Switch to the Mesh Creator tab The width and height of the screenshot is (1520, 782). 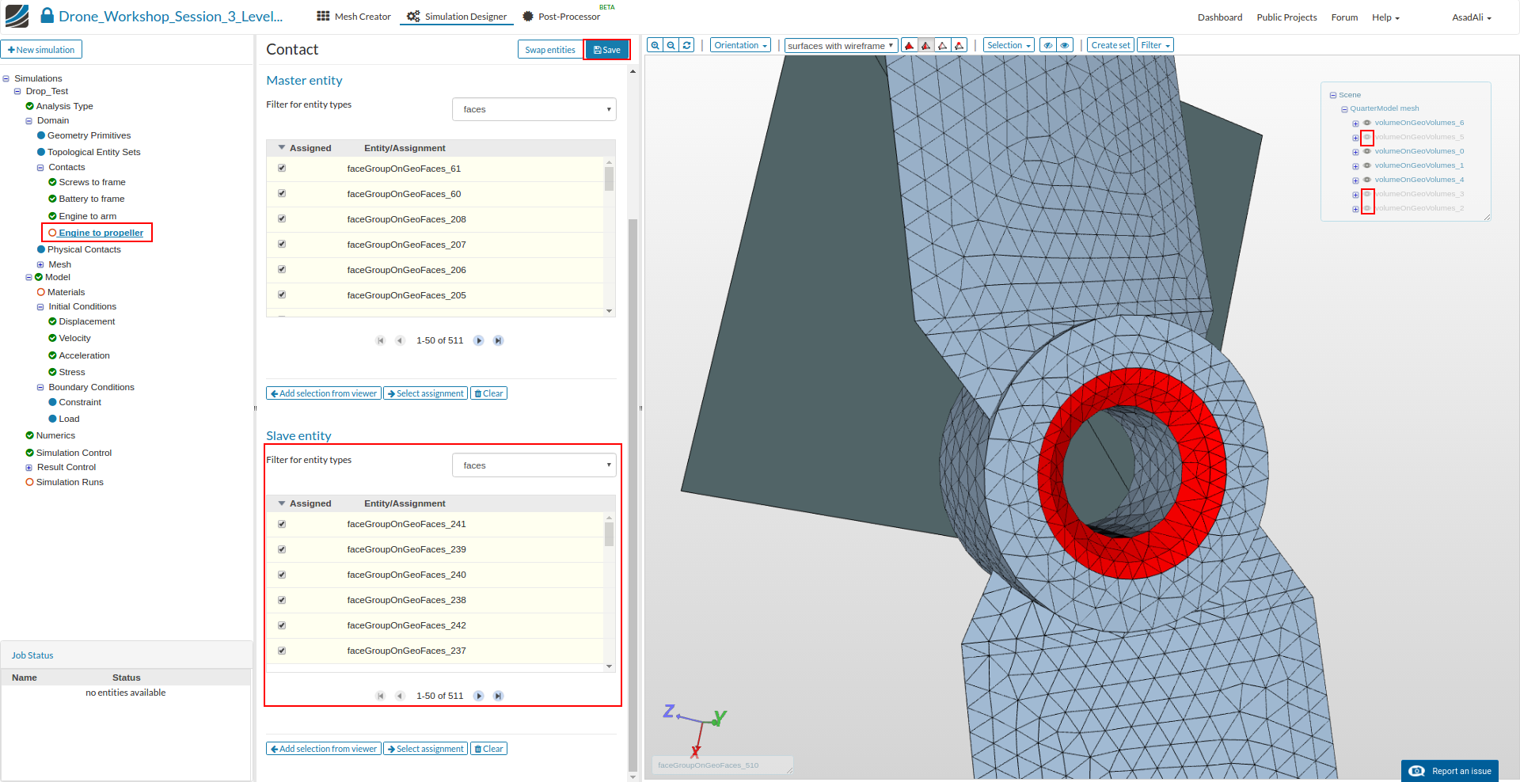tap(354, 17)
